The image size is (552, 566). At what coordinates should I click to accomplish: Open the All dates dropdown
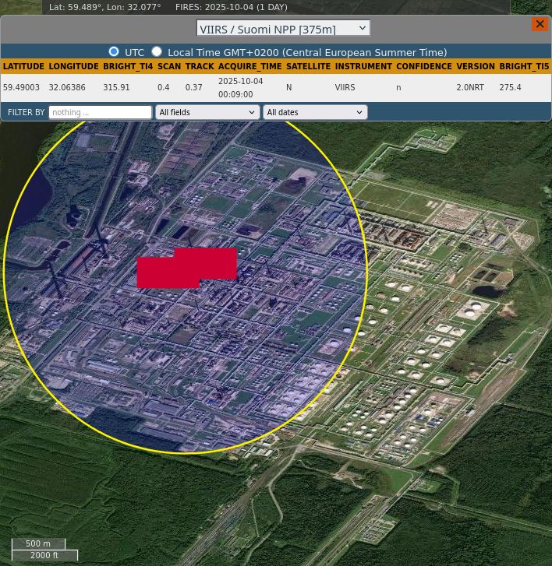(315, 112)
